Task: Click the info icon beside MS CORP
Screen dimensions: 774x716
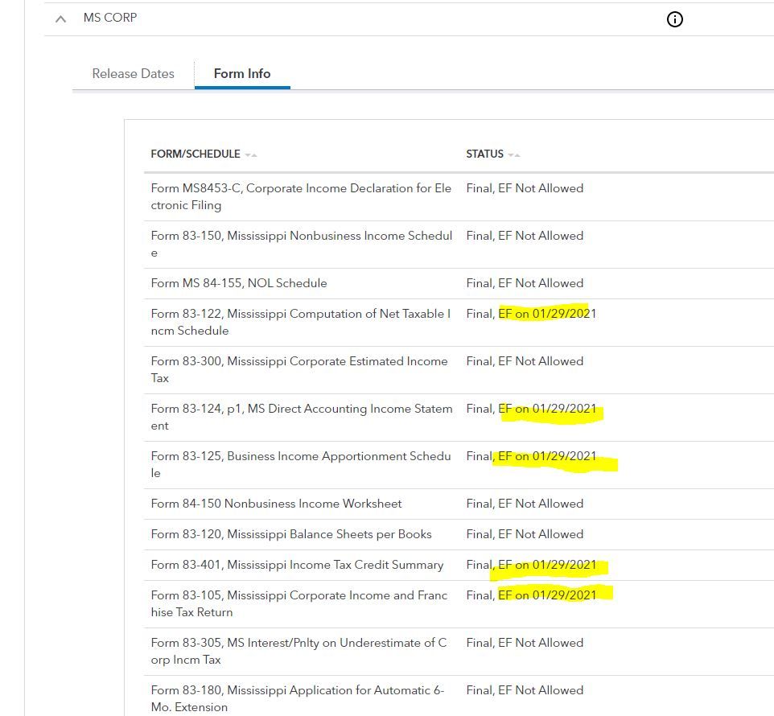Action: pyautogui.click(x=675, y=19)
